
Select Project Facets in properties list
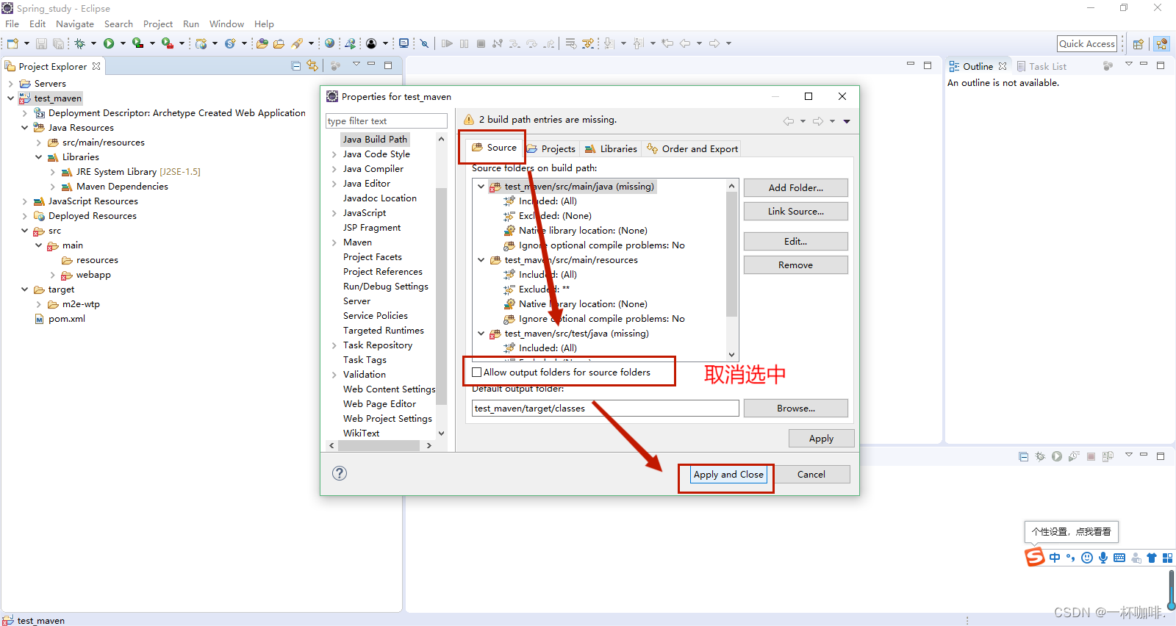(x=373, y=257)
